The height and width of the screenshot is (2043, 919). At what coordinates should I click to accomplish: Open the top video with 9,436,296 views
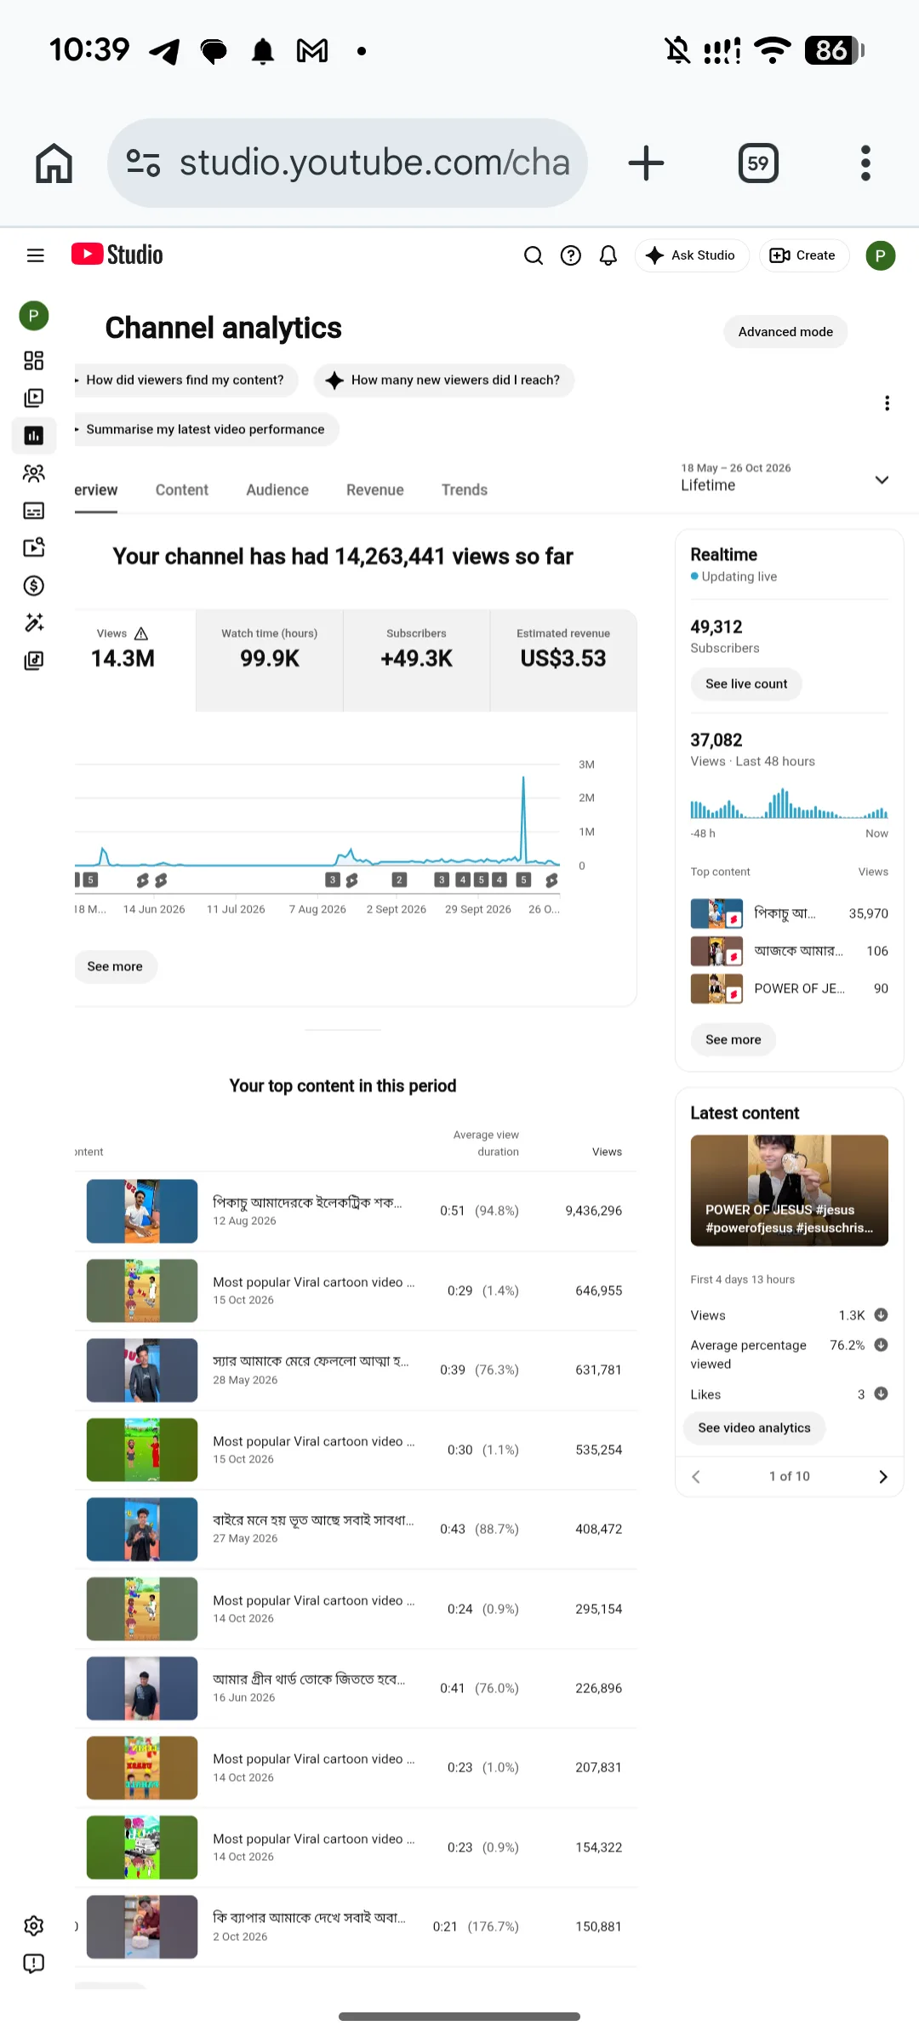pyautogui.click(x=356, y=1211)
